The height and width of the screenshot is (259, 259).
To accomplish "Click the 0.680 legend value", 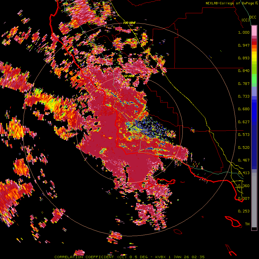I will click(244, 109).
